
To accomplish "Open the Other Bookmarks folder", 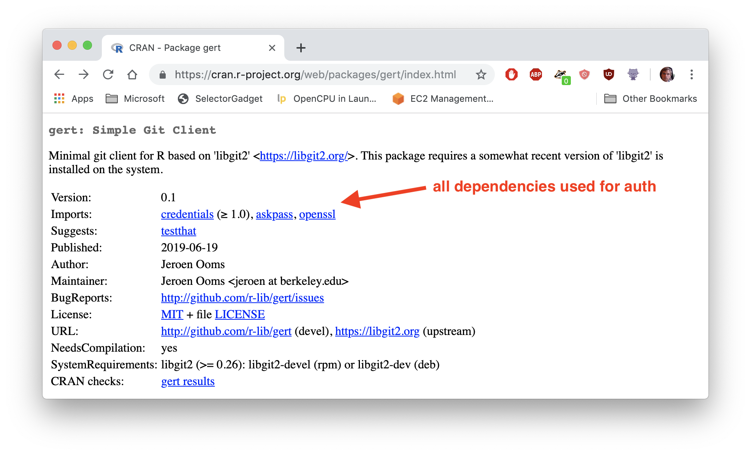I will tap(651, 99).
